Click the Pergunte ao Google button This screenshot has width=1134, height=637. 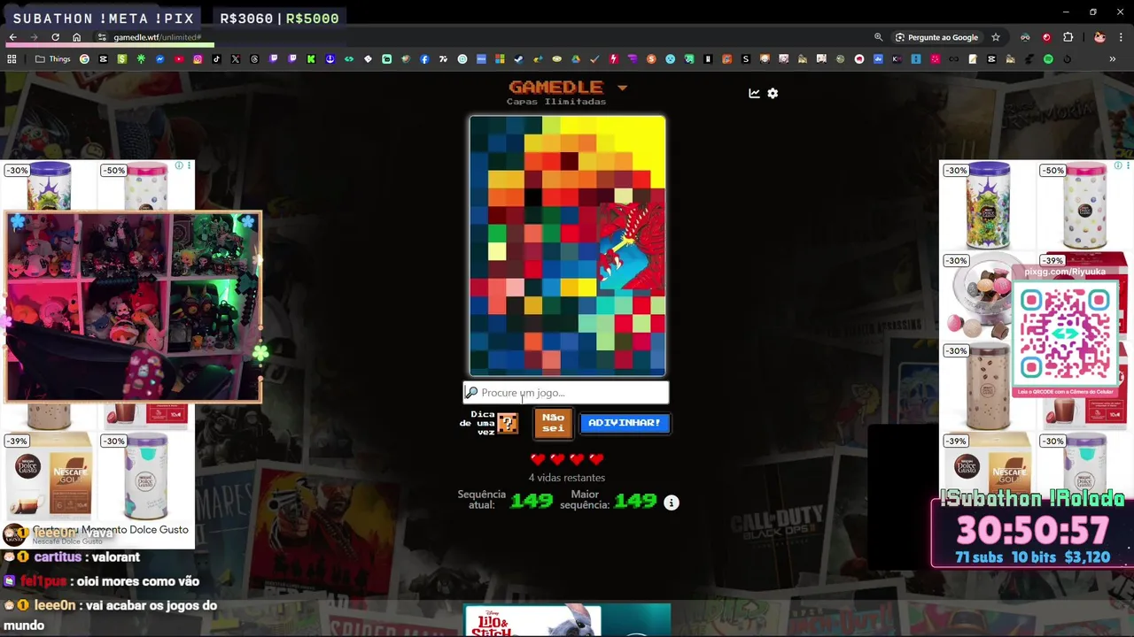pos(936,37)
